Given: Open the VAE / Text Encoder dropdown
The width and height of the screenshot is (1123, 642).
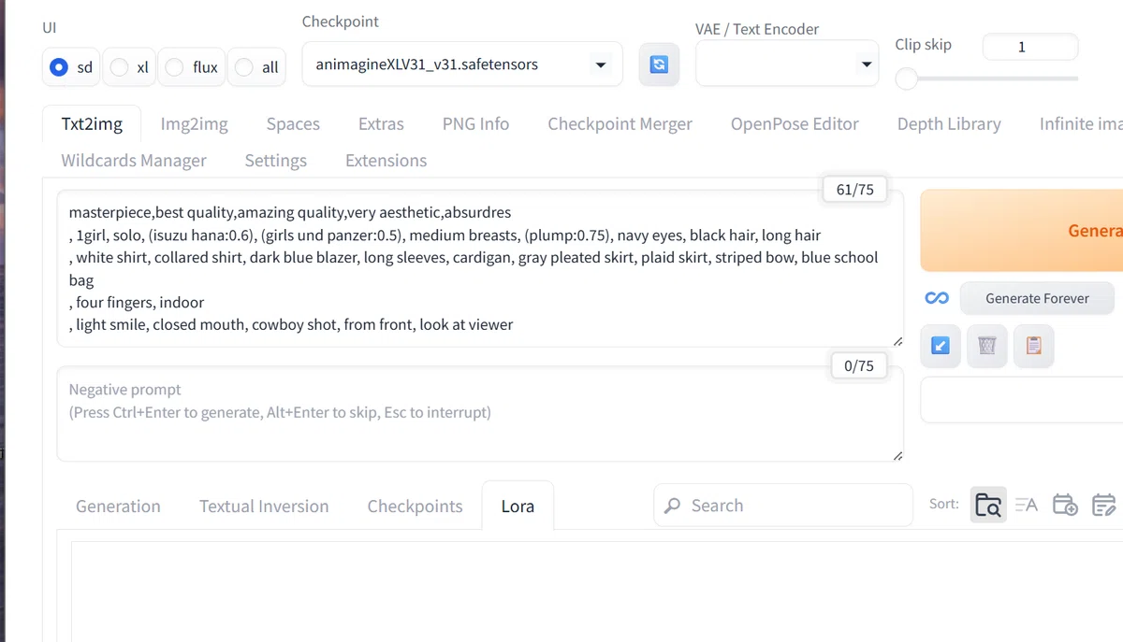Looking at the screenshot, I should [x=787, y=64].
